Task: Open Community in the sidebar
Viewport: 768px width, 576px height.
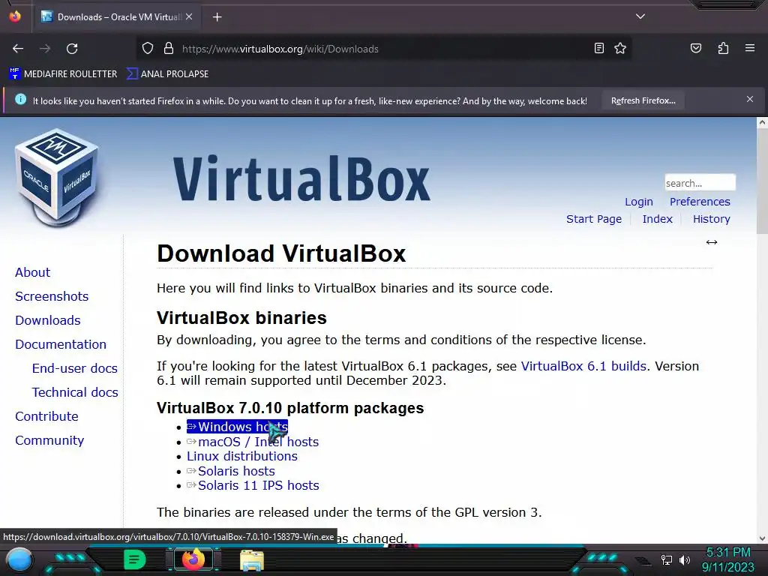Action: tap(49, 440)
